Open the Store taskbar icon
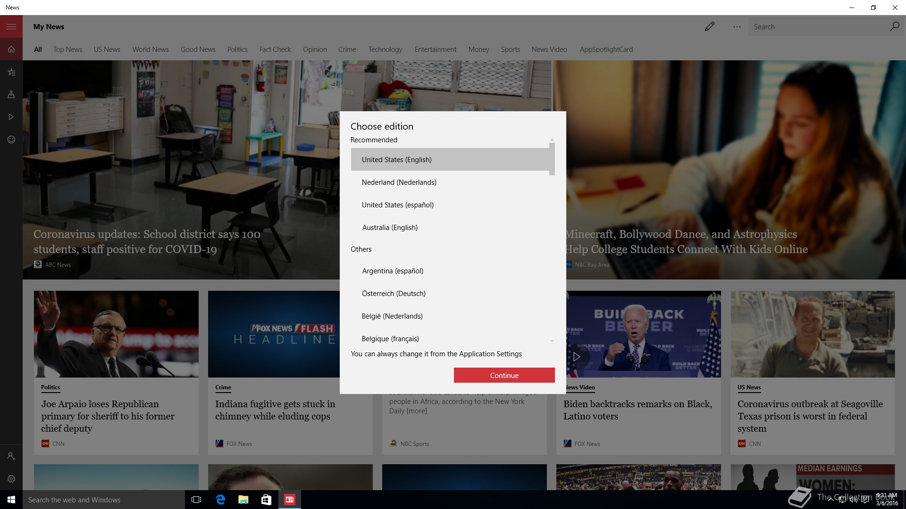 tap(266, 500)
